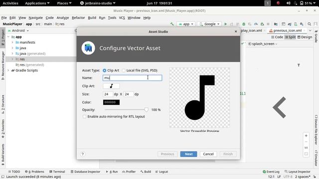This screenshot has width=319, height=179.
Task: Click the SDK Manager icon in toolbar
Action: pos(302,24)
